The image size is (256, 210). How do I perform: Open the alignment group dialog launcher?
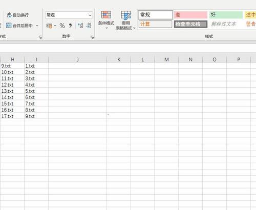[40, 37]
